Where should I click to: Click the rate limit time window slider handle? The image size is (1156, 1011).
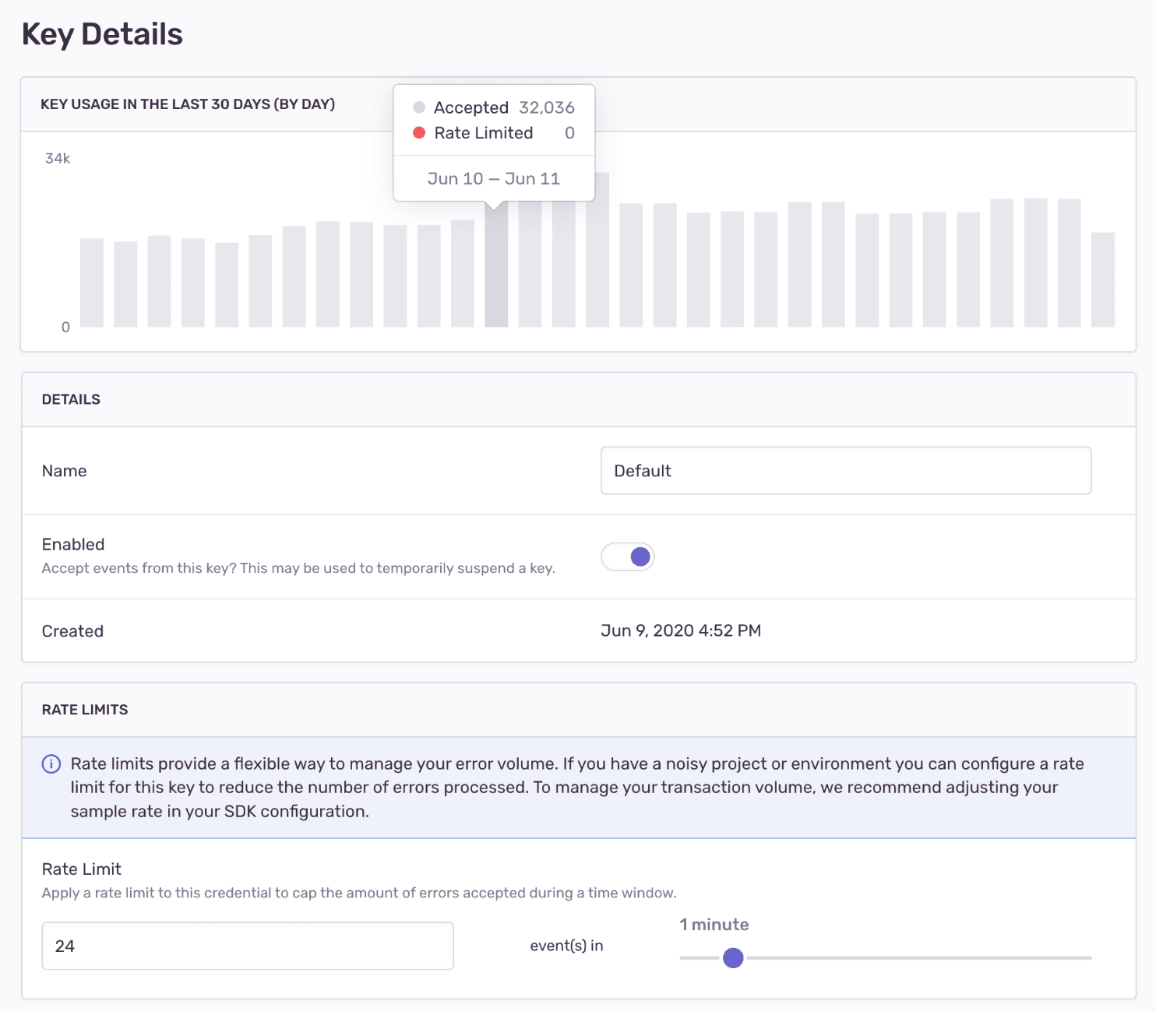[x=733, y=958]
